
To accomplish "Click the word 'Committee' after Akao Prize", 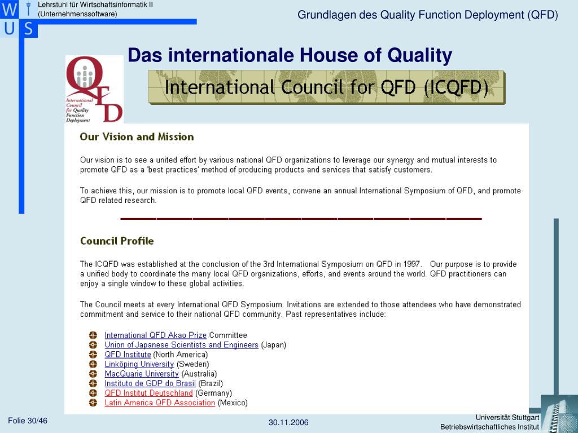I will point(228,335).
